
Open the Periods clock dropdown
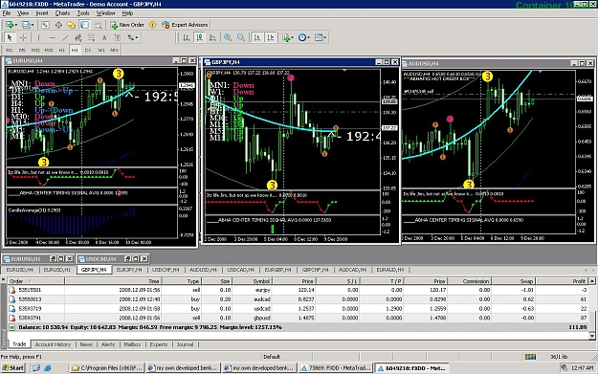point(303,37)
